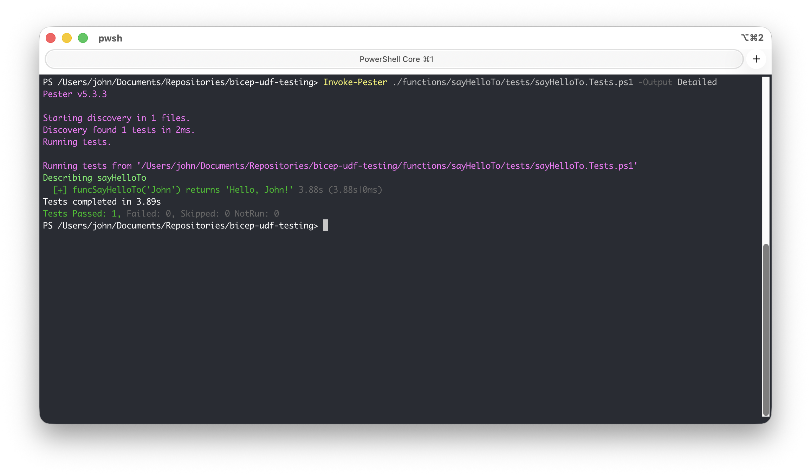Click the [+] passed test marker
Image resolution: width=811 pixels, height=476 pixels.
pyautogui.click(x=60, y=189)
